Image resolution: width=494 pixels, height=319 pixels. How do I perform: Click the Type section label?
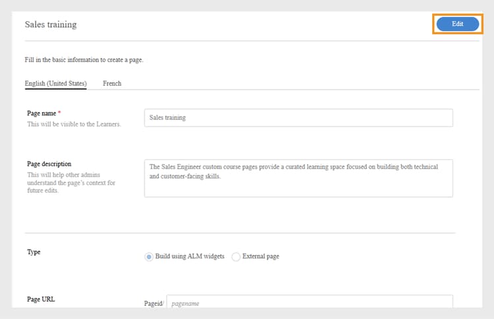(34, 252)
